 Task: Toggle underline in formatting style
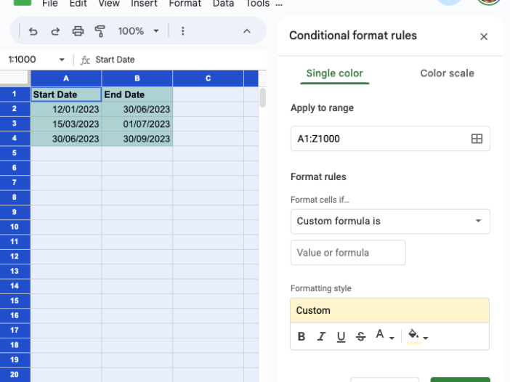[x=341, y=336]
